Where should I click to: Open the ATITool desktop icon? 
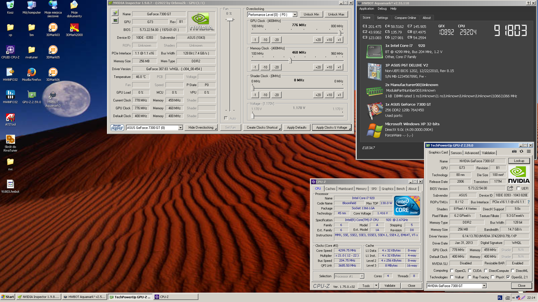(x=10, y=119)
